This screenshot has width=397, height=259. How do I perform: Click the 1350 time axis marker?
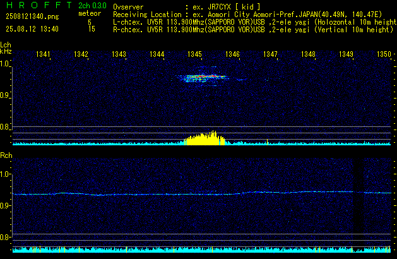(384, 54)
